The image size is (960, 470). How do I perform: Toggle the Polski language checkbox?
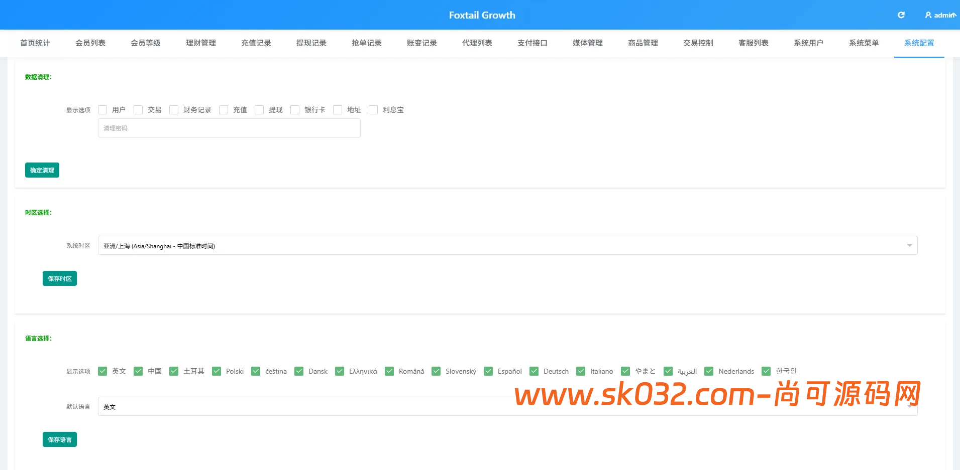(x=217, y=371)
